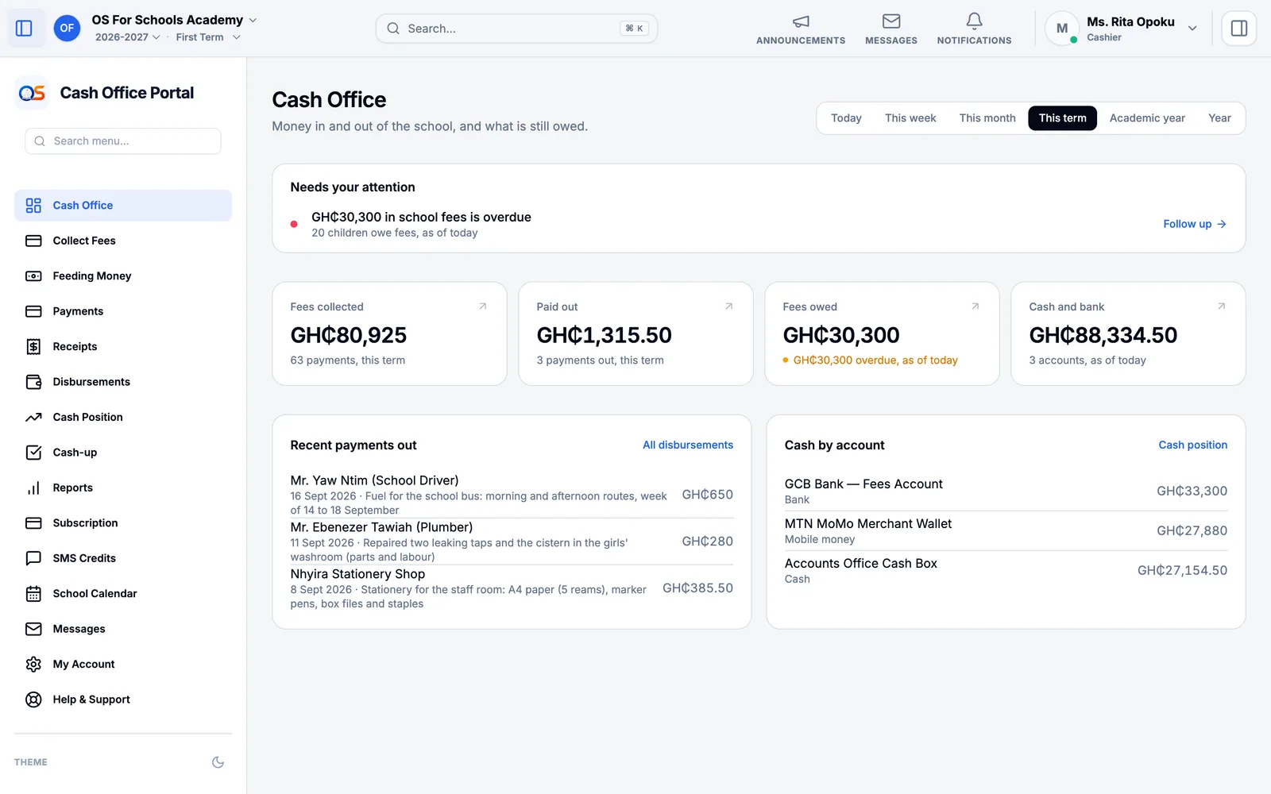1271x794 pixels.
Task: Select the Today period tab
Action: 846,118
